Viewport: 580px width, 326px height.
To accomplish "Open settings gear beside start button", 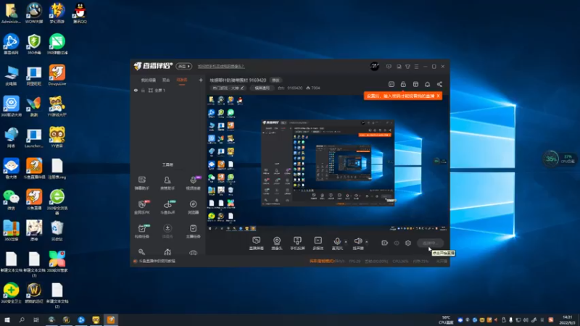I will click(408, 243).
